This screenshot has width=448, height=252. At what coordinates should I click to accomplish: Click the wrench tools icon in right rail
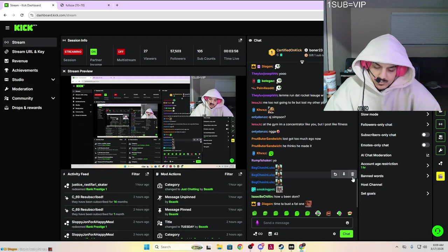coord(440,150)
